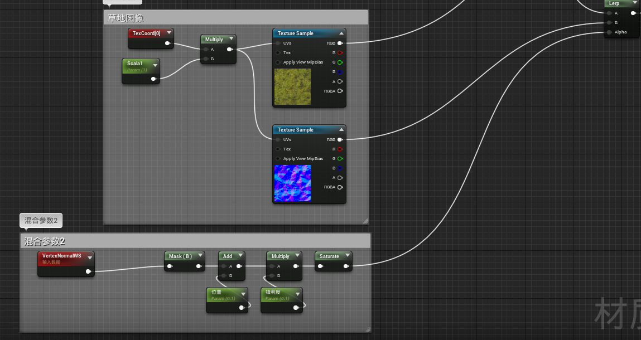Click Mask (B) node input pin
Image resolution: width=641 pixels, height=340 pixels.
[170, 266]
